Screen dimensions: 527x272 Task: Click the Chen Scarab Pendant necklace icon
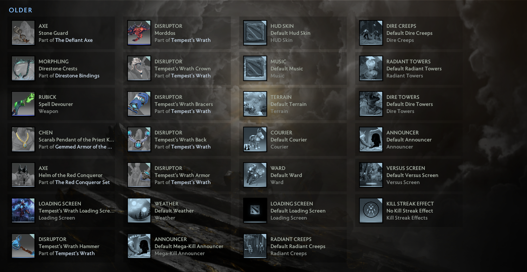pyautogui.click(x=23, y=139)
